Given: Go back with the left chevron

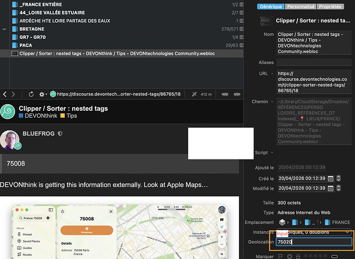Looking at the screenshot, I should [x=5, y=94].
